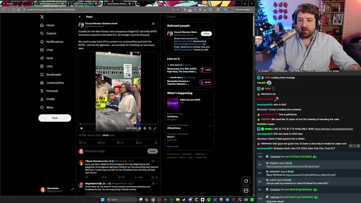Open Lists in the sidebar
This screenshot has height=203, width=361.
coord(47,66)
